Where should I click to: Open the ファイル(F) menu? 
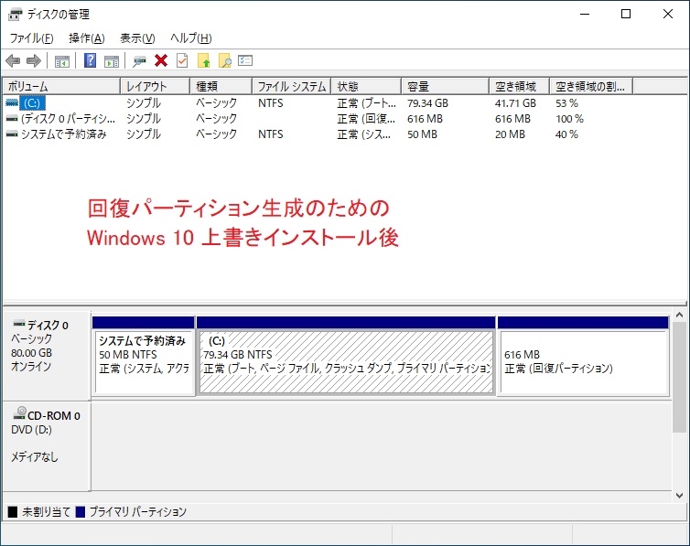32,38
